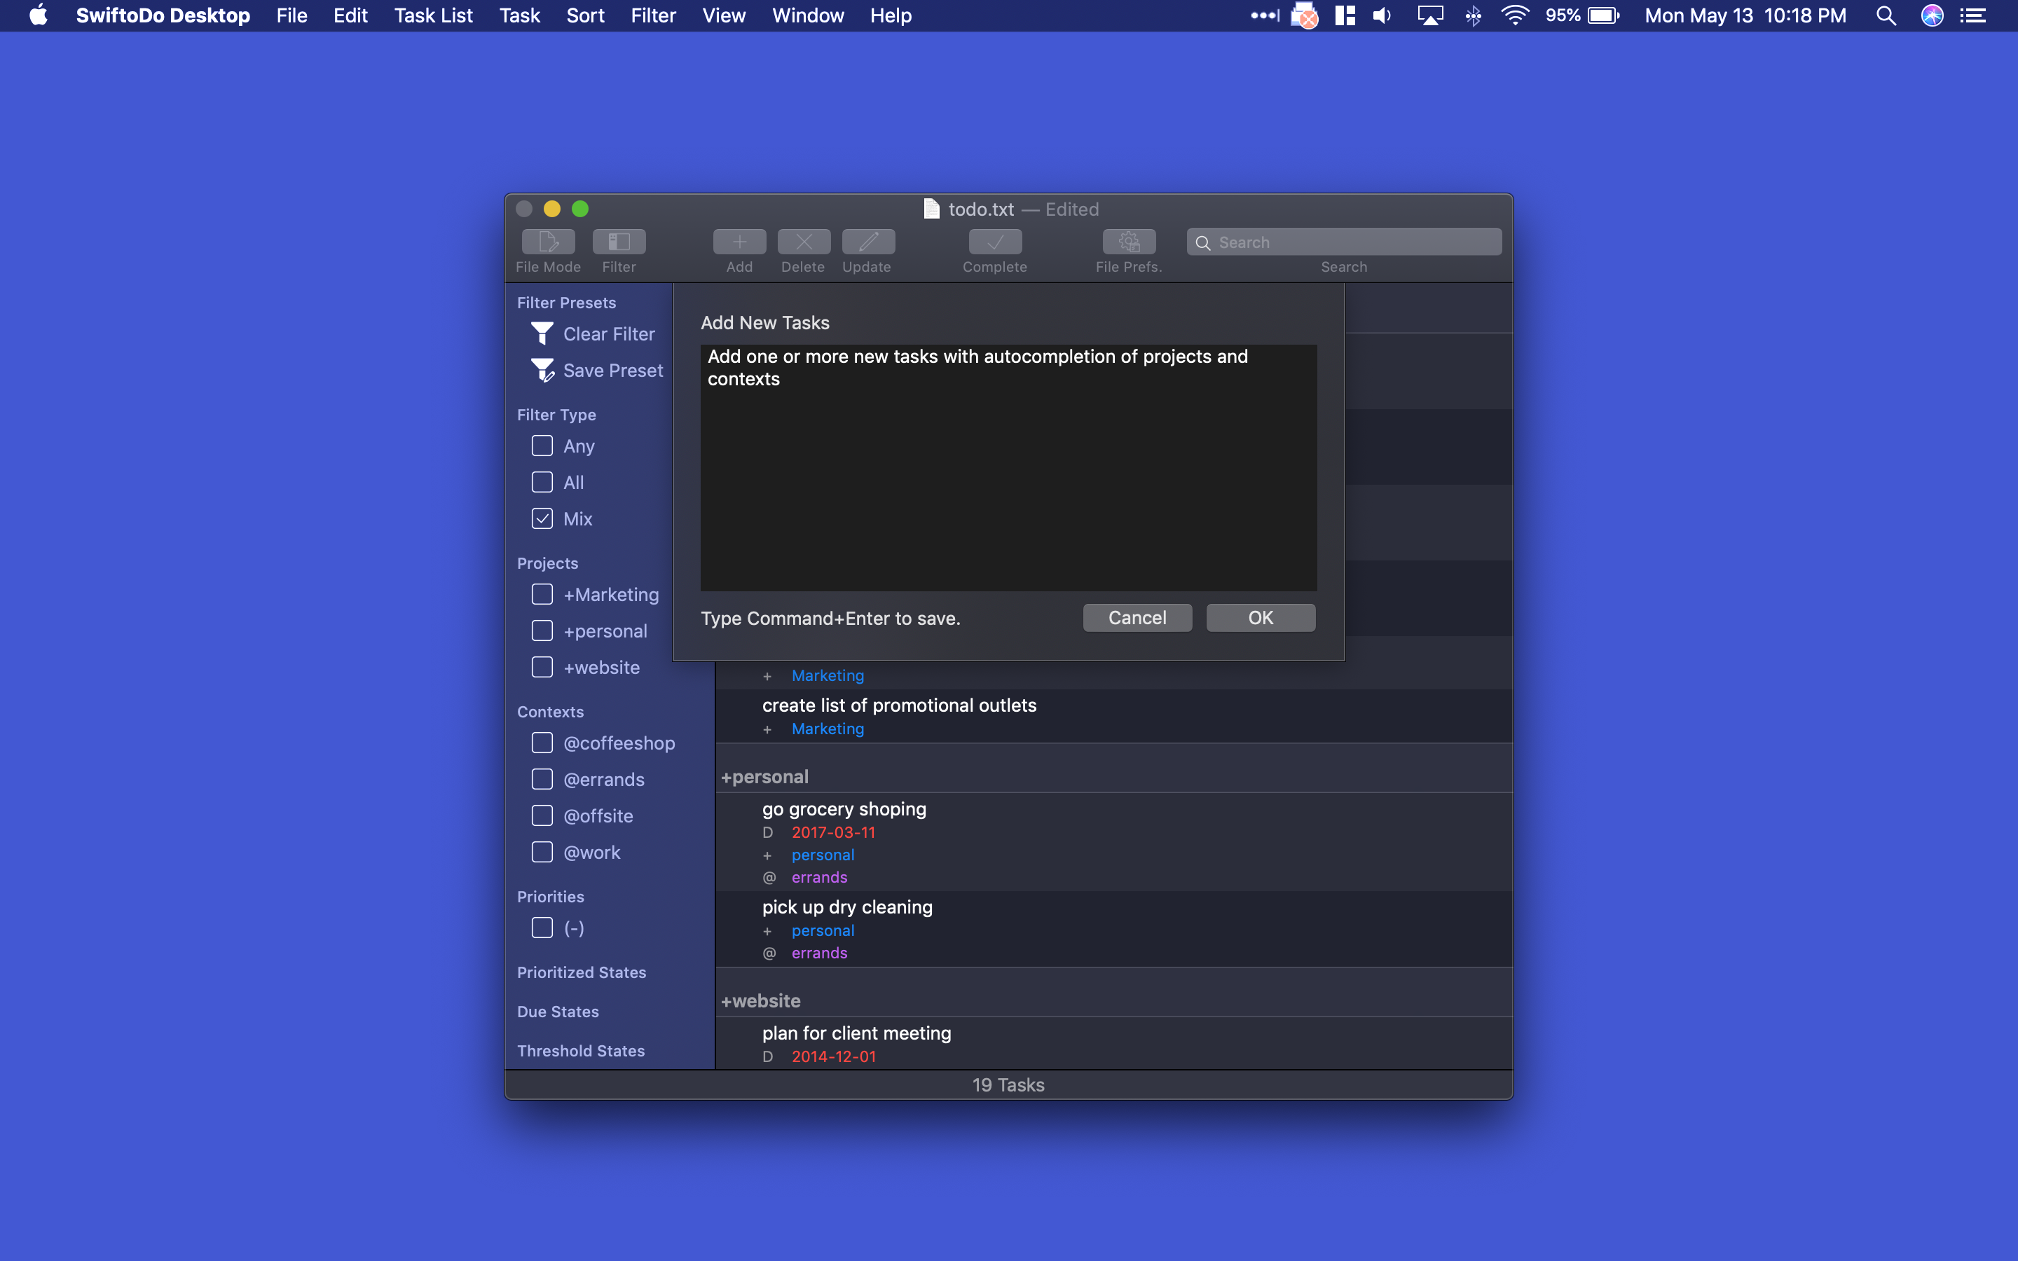Open the Filter panel toggle icon

(619, 242)
